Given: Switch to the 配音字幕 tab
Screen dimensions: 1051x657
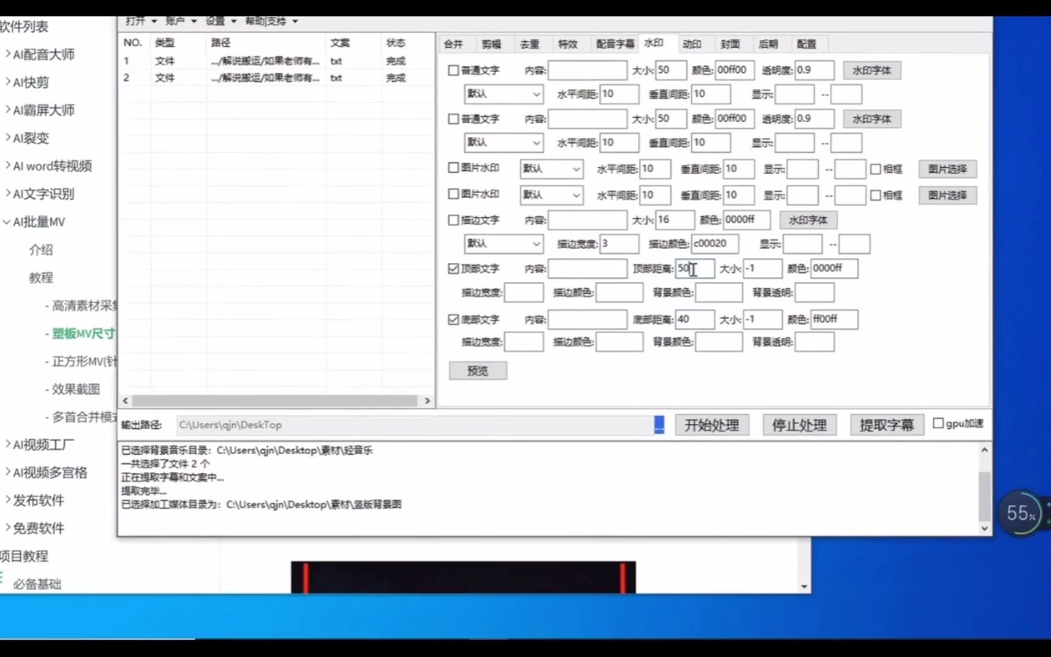Looking at the screenshot, I should (615, 44).
